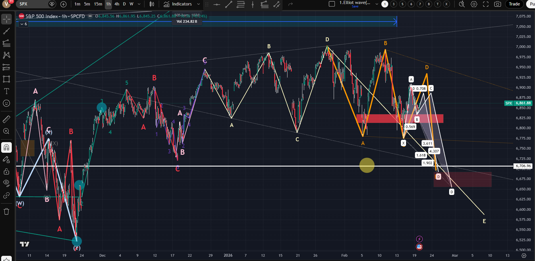Select the text annotation tool
This screenshot has height=261, width=535.
(6, 91)
